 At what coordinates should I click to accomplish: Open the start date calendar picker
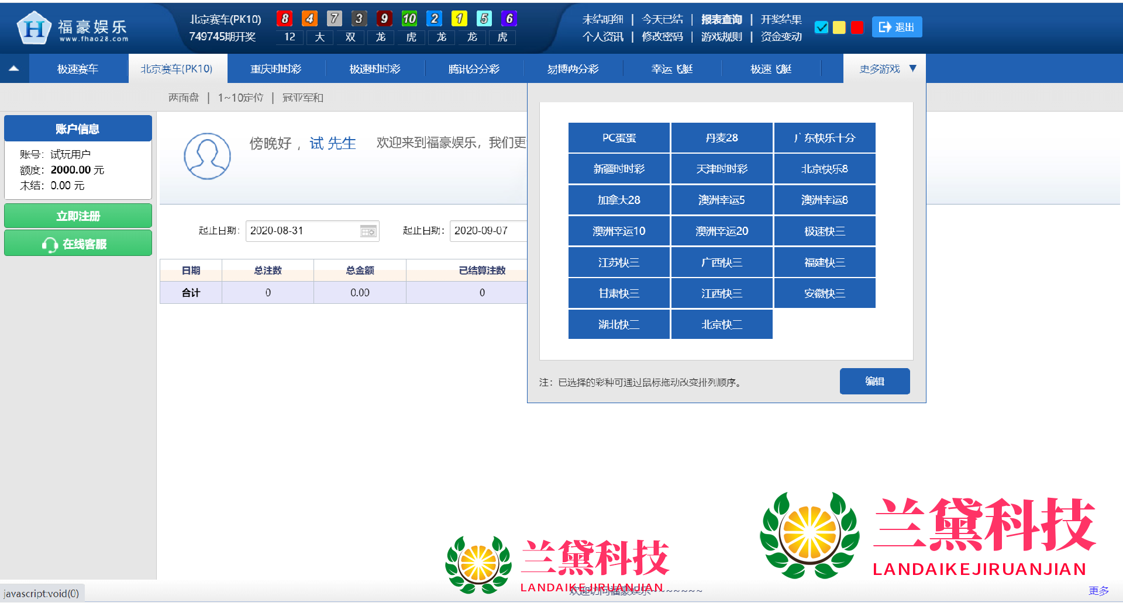point(368,231)
